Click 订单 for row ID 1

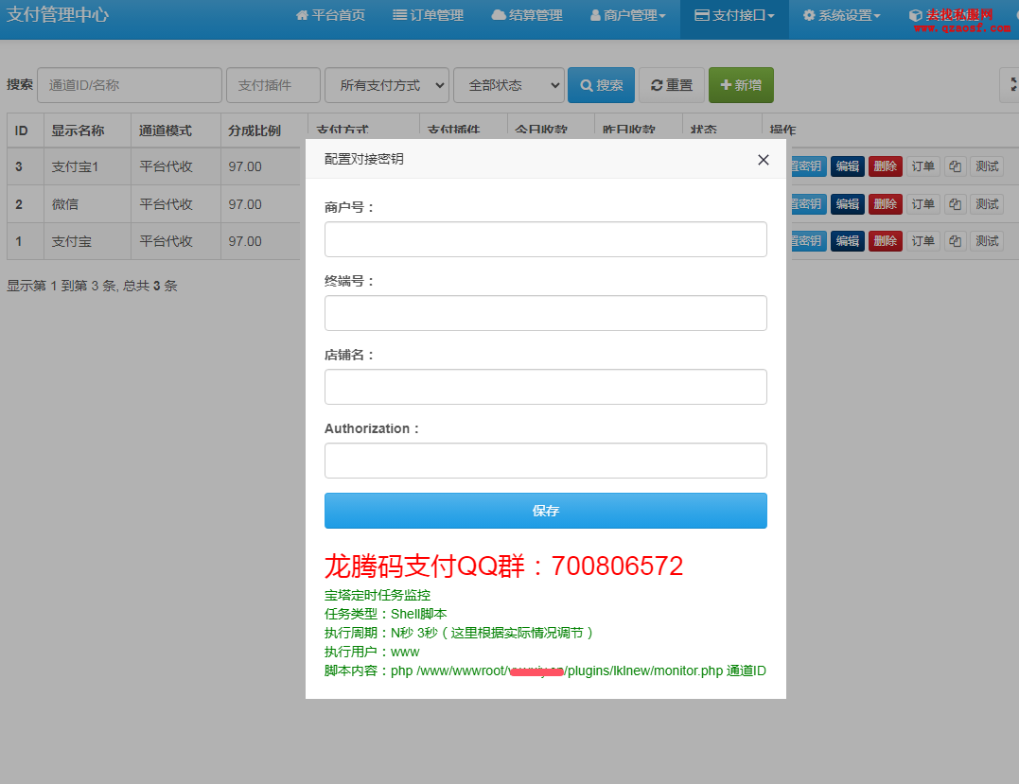(x=922, y=241)
